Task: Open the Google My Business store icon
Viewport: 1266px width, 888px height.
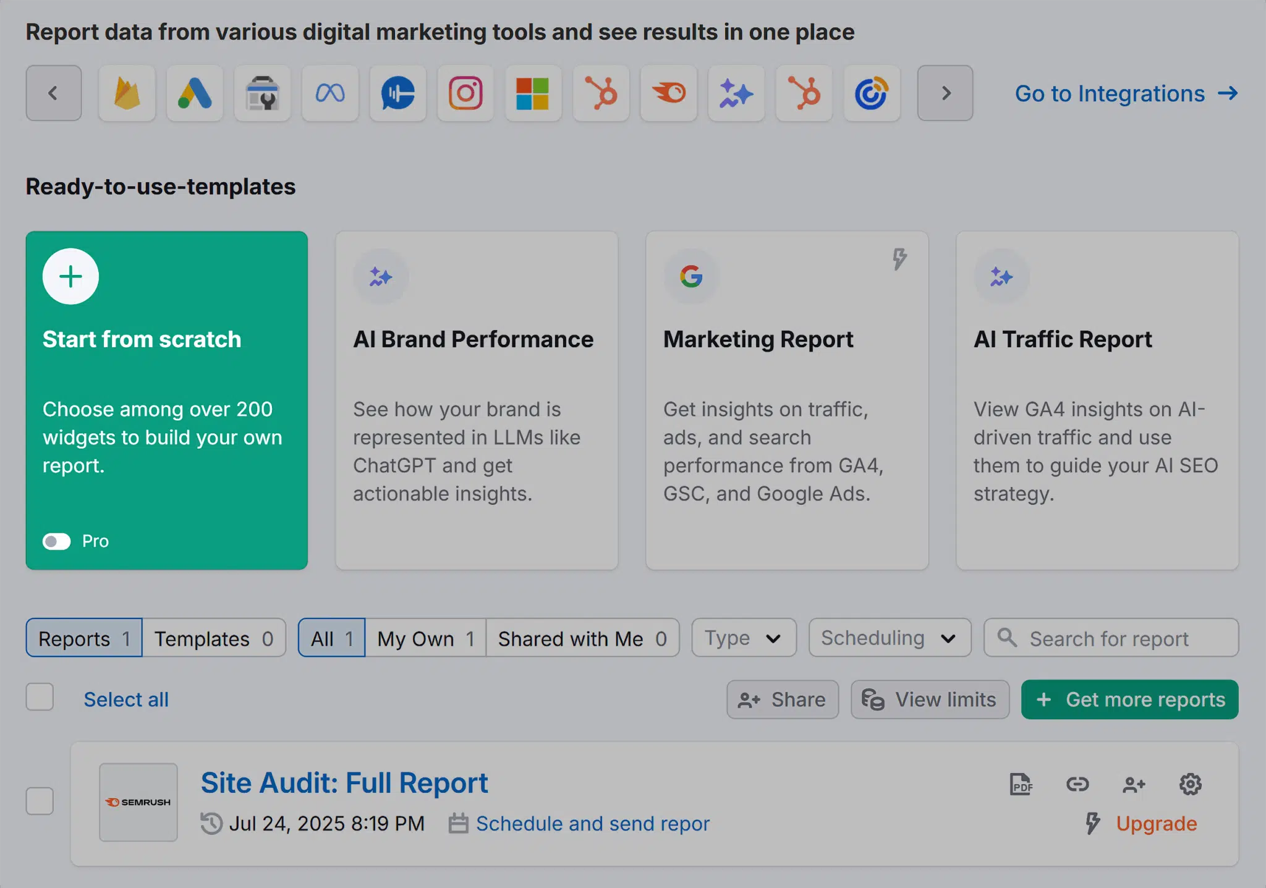Action: tap(262, 93)
